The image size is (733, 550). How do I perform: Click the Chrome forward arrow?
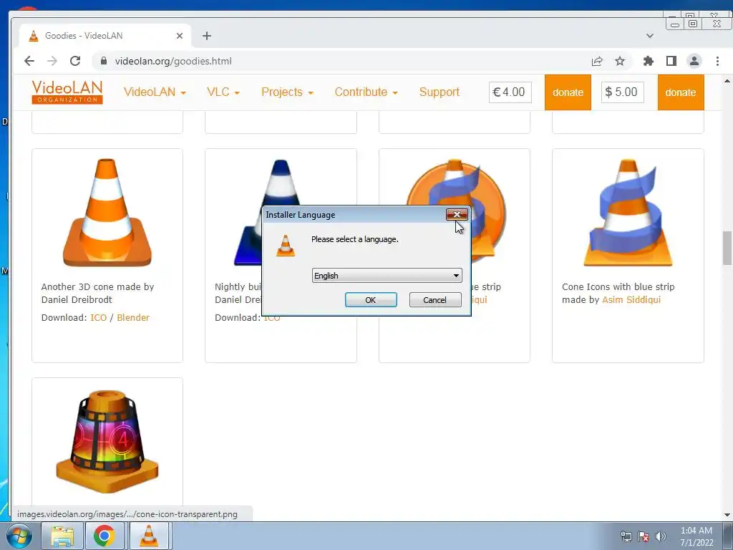coord(52,61)
